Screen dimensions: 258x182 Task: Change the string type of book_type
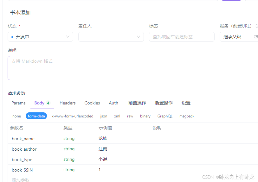coord(69,160)
